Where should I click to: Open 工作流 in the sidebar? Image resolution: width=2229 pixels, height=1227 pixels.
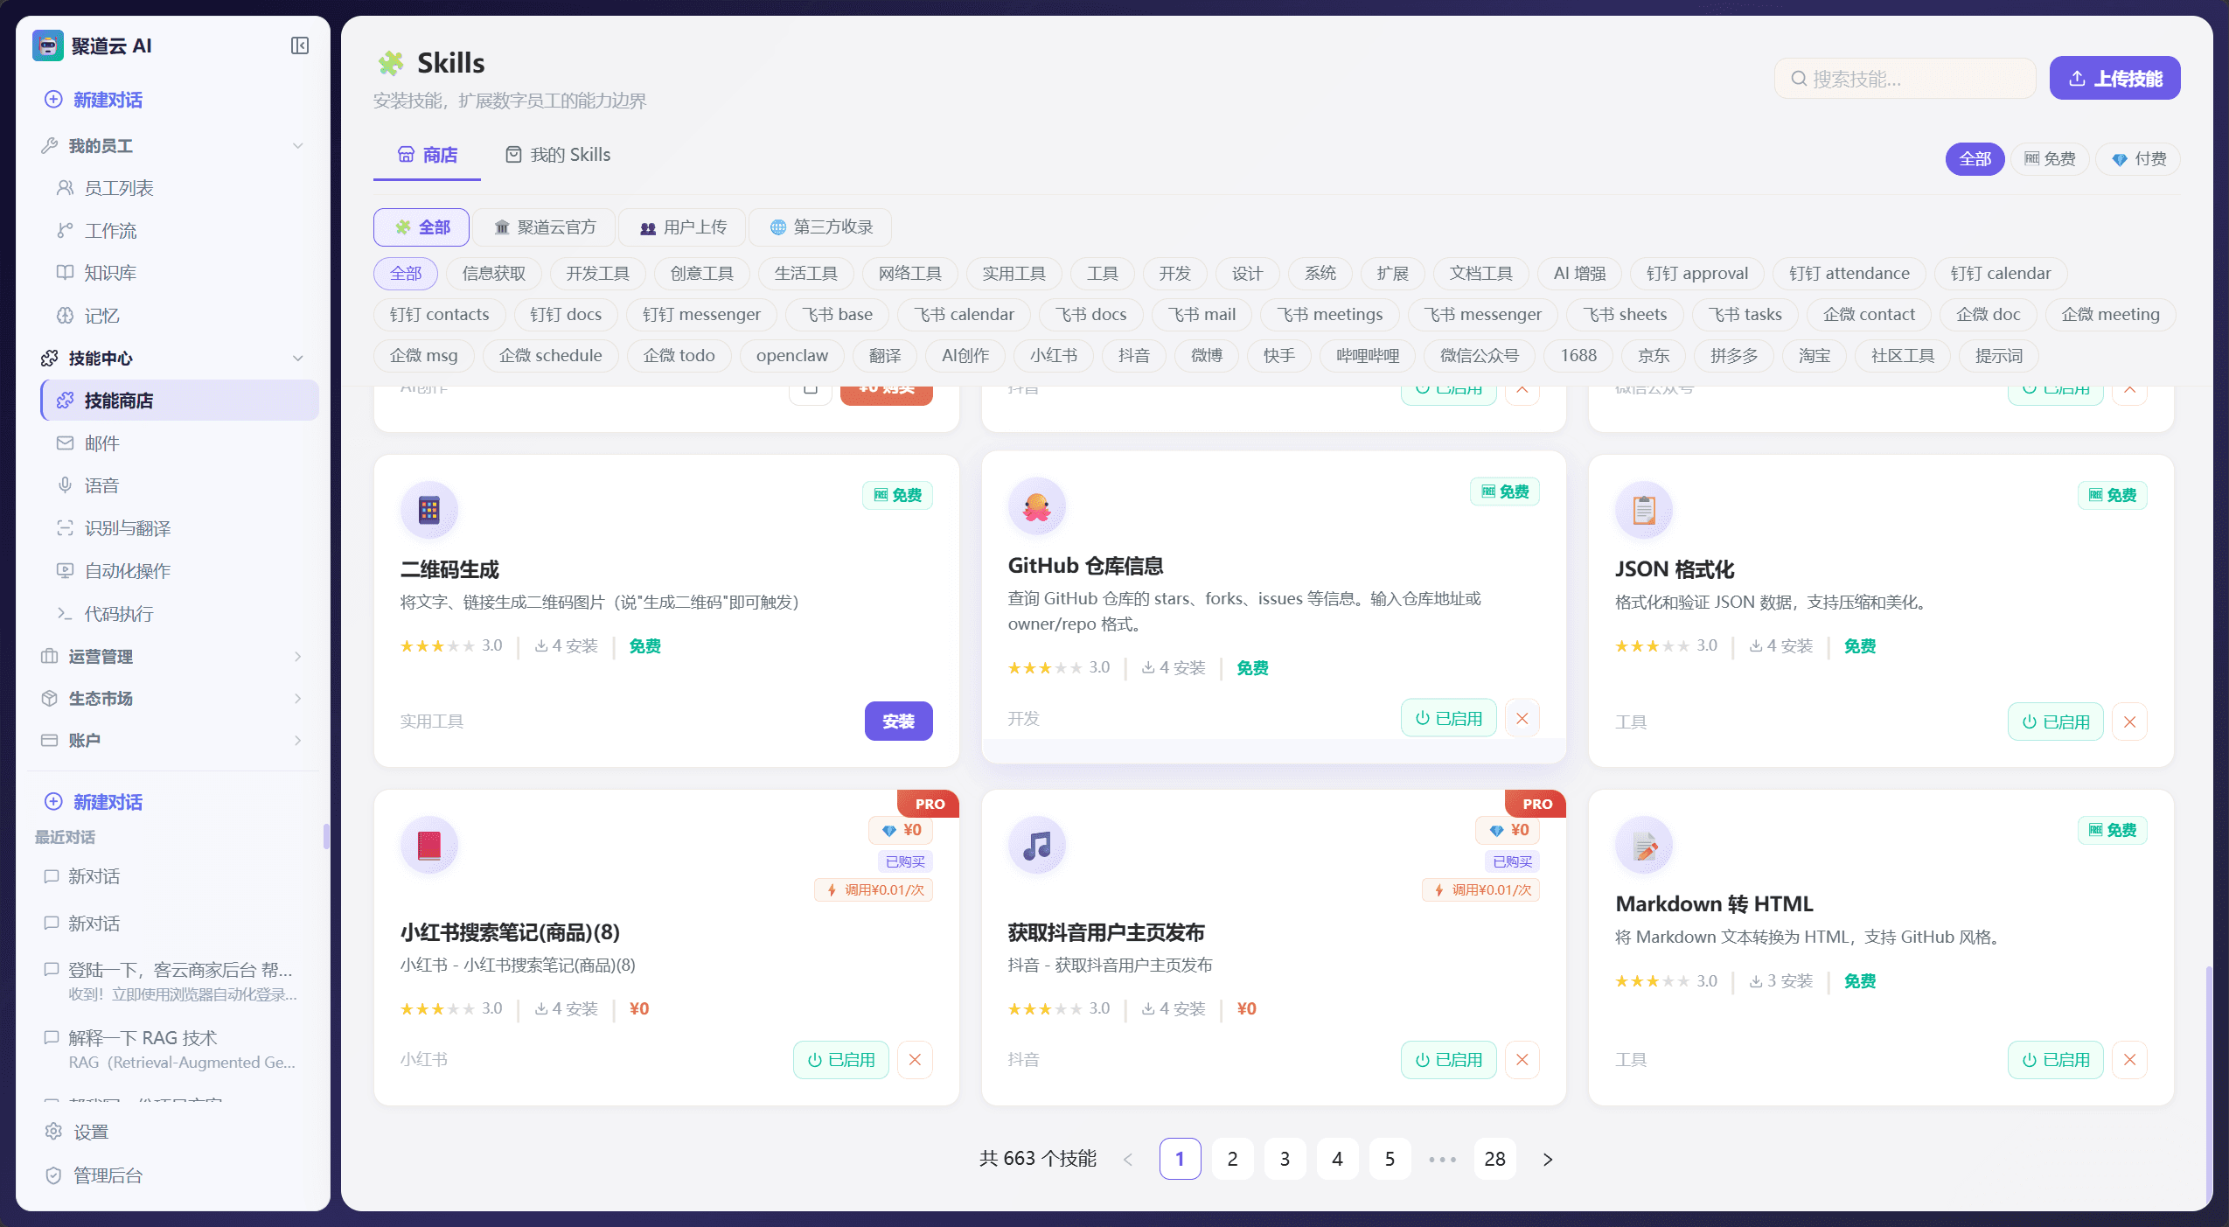click(x=179, y=231)
